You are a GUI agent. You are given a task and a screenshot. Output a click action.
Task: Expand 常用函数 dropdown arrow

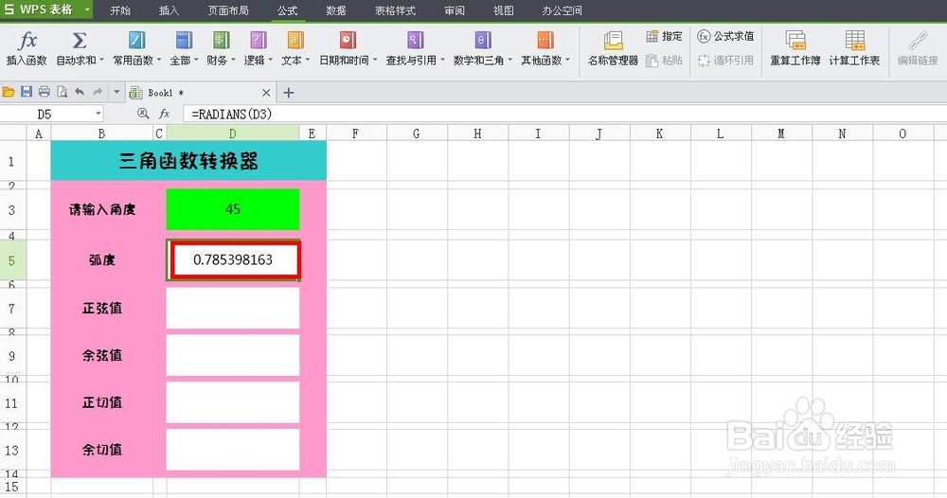159,61
